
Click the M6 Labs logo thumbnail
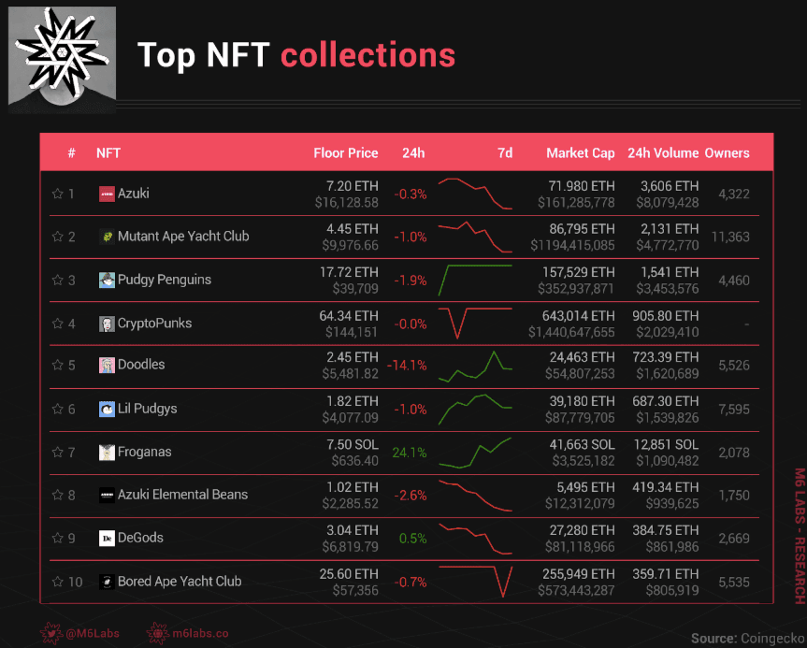pos(63,58)
